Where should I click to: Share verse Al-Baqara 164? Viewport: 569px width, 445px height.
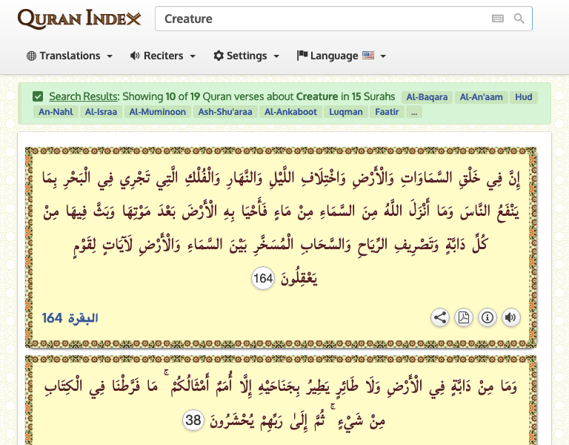click(x=440, y=317)
